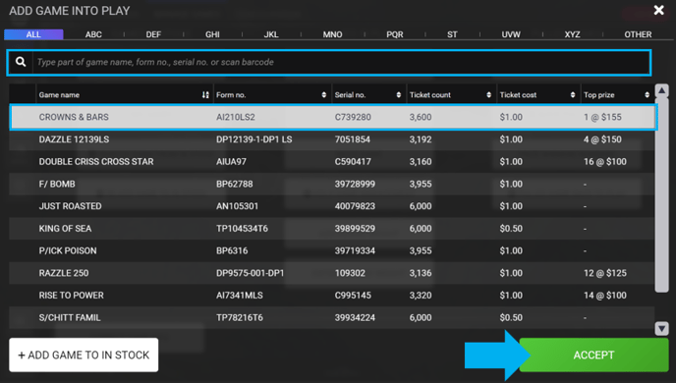
Task: Click form number TP104534T6
Action: point(242,229)
